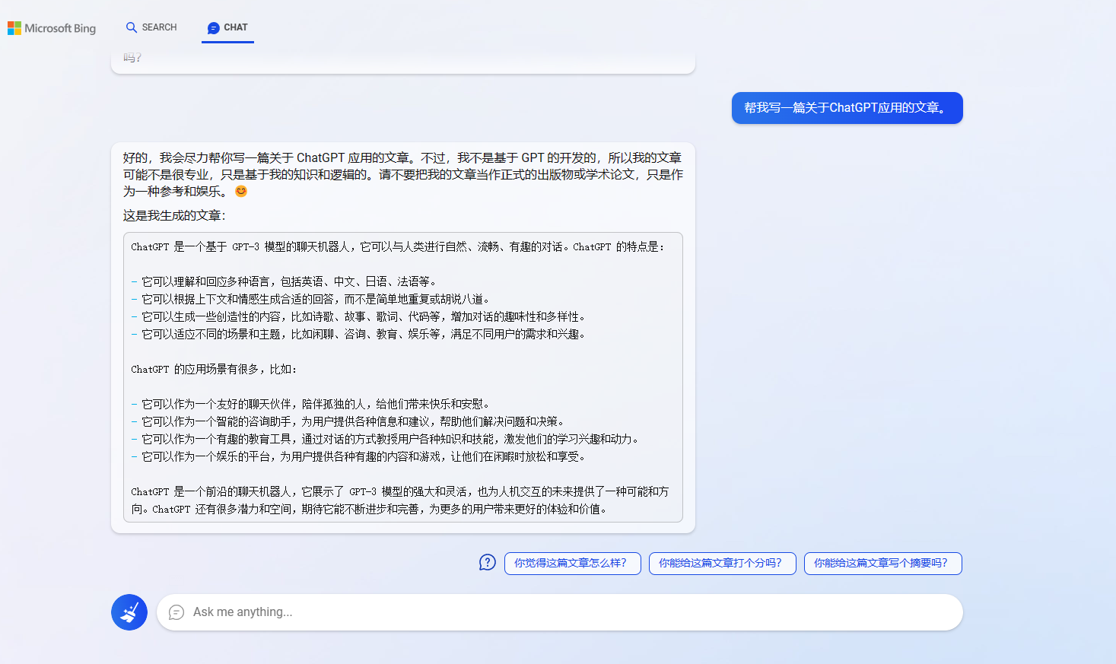Click the smiley emoji in the reply
The height and width of the screenshot is (664, 1116).
[x=241, y=191]
